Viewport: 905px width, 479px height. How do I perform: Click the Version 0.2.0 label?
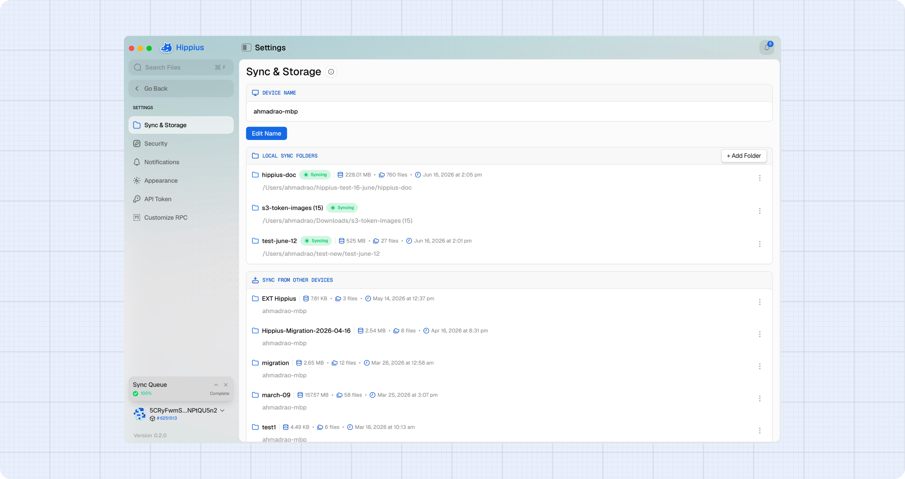[150, 436]
